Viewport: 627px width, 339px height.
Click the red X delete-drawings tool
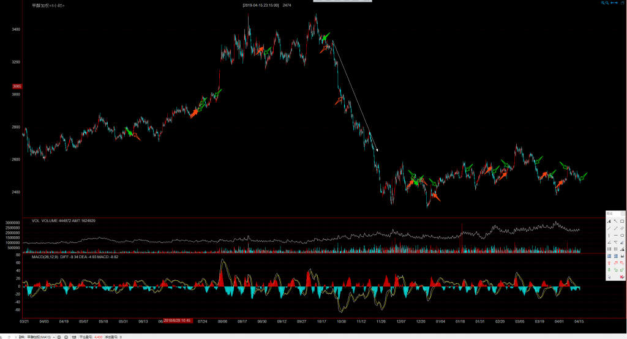pyautogui.click(x=622, y=277)
